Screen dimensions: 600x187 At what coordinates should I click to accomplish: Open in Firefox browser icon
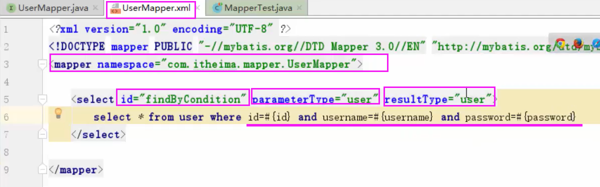pyautogui.click(x=578, y=44)
